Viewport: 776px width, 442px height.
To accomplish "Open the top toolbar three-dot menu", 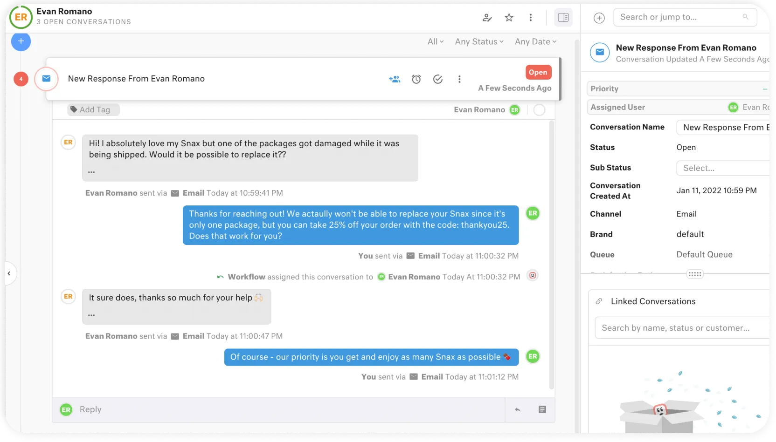I will (x=531, y=17).
